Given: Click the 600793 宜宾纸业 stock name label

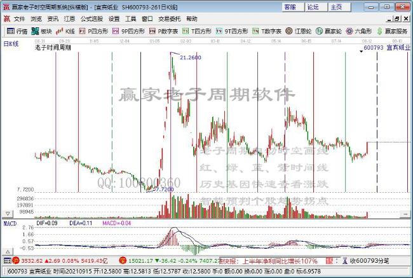Looking at the screenshot, I should (387, 48).
